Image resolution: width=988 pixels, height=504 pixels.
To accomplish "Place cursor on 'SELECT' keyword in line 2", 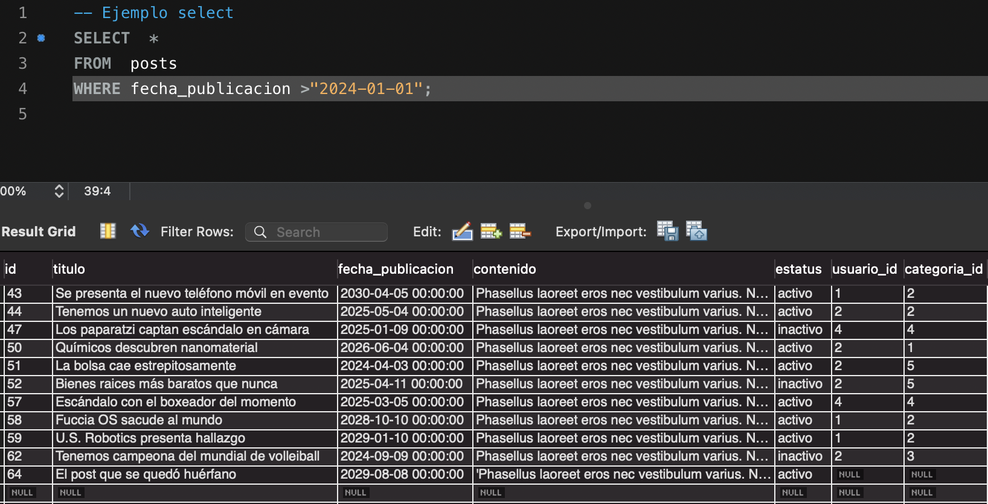I will click(x=101, y=38).
